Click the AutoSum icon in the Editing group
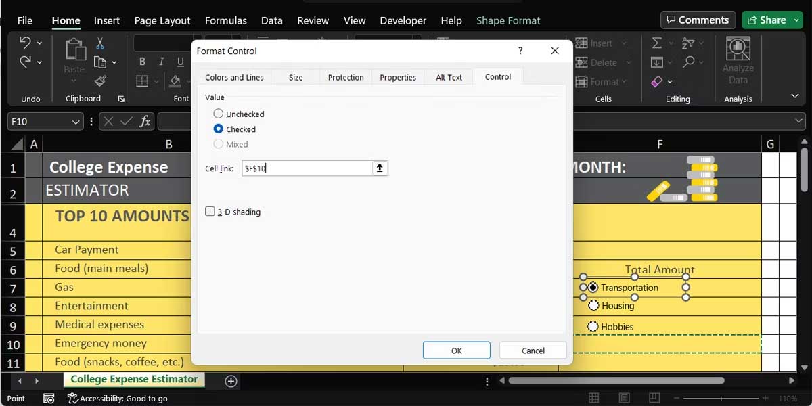Image resolution: width=812 pixels, height=406 pixels. pos(656,43)
